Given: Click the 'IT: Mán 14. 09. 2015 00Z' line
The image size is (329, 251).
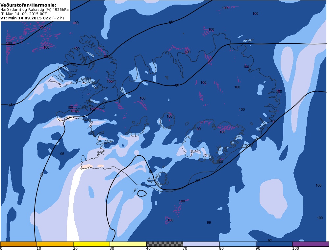Looking at the screenshot, I should (x=23, y=14).
